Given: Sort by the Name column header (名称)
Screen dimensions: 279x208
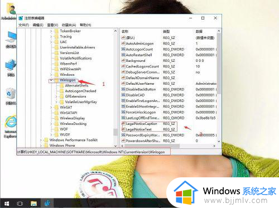Looking at the screenshot, I should [x=125, y=31].
